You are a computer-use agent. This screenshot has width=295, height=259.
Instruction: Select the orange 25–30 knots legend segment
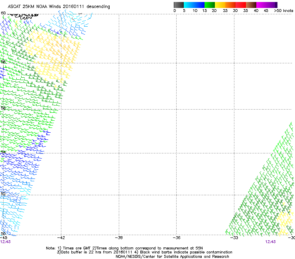(x=230, y=5)
